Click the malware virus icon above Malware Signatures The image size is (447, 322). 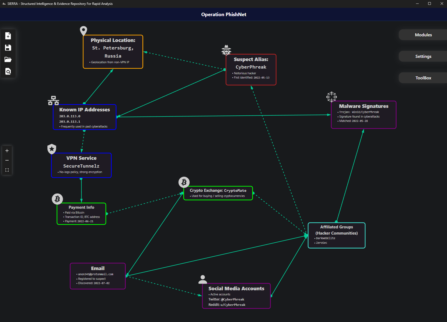331,97
